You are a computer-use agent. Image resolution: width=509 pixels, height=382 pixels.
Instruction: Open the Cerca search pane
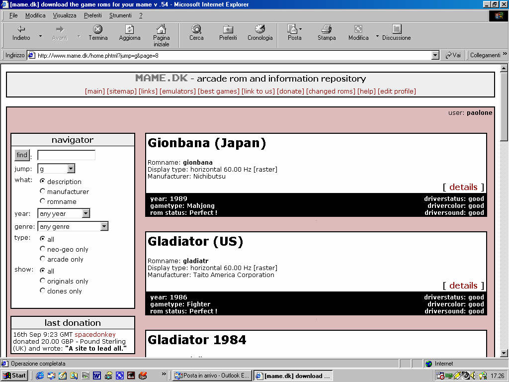pos(196,33)
